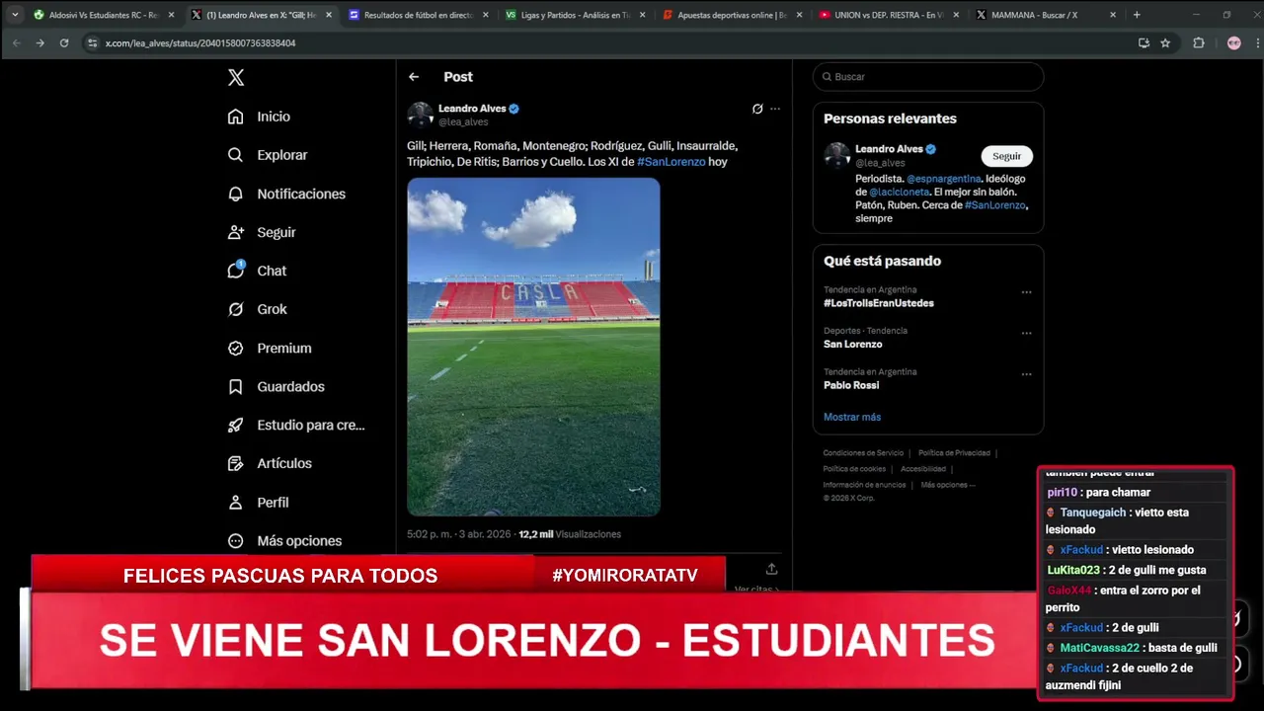Image resolution: width=1264 pixels, height=711 pixels.
Task: Open @espnargentina mention link
Action: [944, 179]
